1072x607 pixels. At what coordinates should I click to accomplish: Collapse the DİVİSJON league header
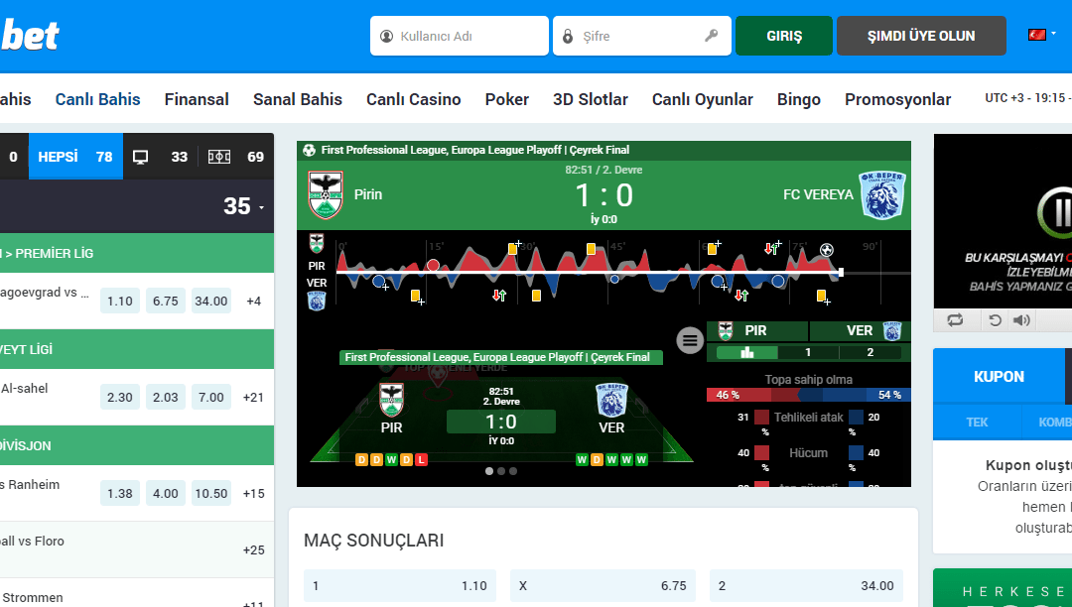pos(137,445)
